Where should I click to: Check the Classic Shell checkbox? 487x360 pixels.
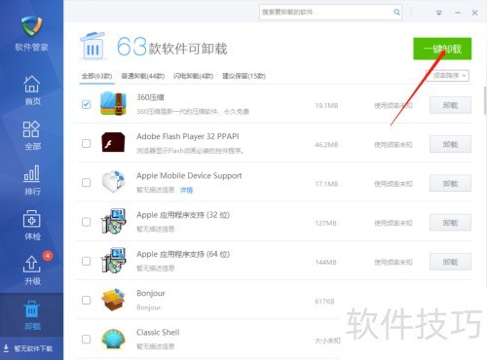tap(86, 340)
